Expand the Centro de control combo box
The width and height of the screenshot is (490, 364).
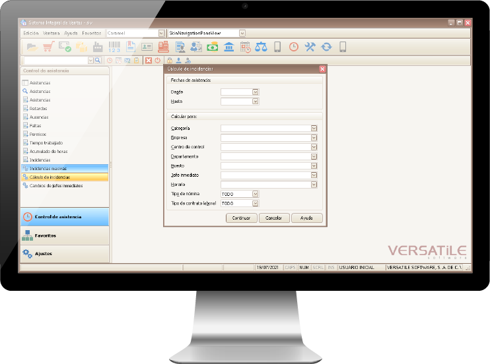pyautogui.click(x=314, y=147)
